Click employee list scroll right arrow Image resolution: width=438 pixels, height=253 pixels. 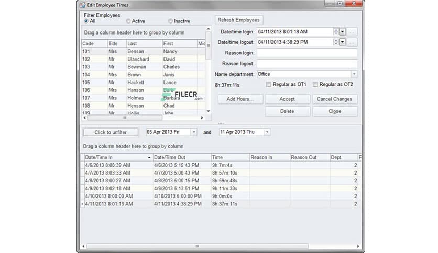[202, 118]
